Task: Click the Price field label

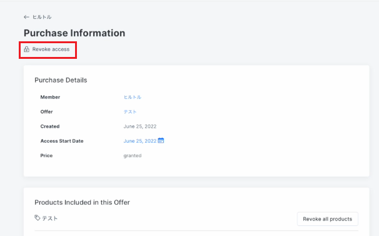Action: (x=46, y=156)
